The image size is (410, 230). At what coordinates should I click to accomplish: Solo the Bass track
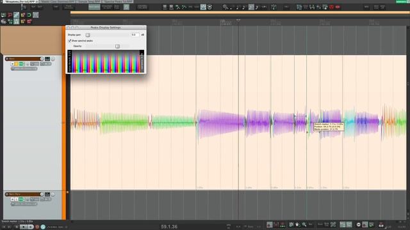[x=16, y=64]
